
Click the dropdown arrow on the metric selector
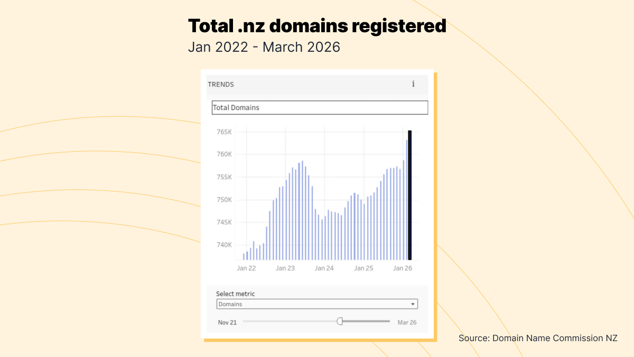(x=413, y=304)
